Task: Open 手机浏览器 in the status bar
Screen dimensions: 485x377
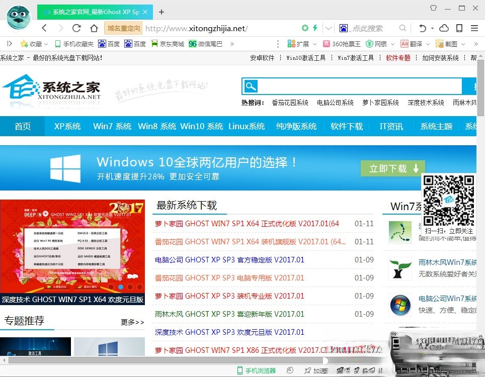Action: pos(256,370)
